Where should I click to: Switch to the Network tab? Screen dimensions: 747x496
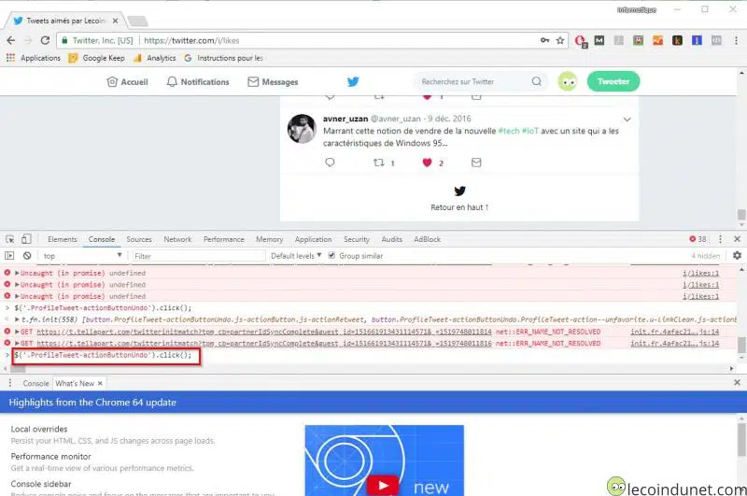(x=177, y=239)
